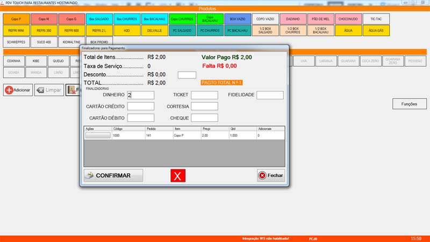Click the DINHEIRO amount field

[x=141, y=95]
